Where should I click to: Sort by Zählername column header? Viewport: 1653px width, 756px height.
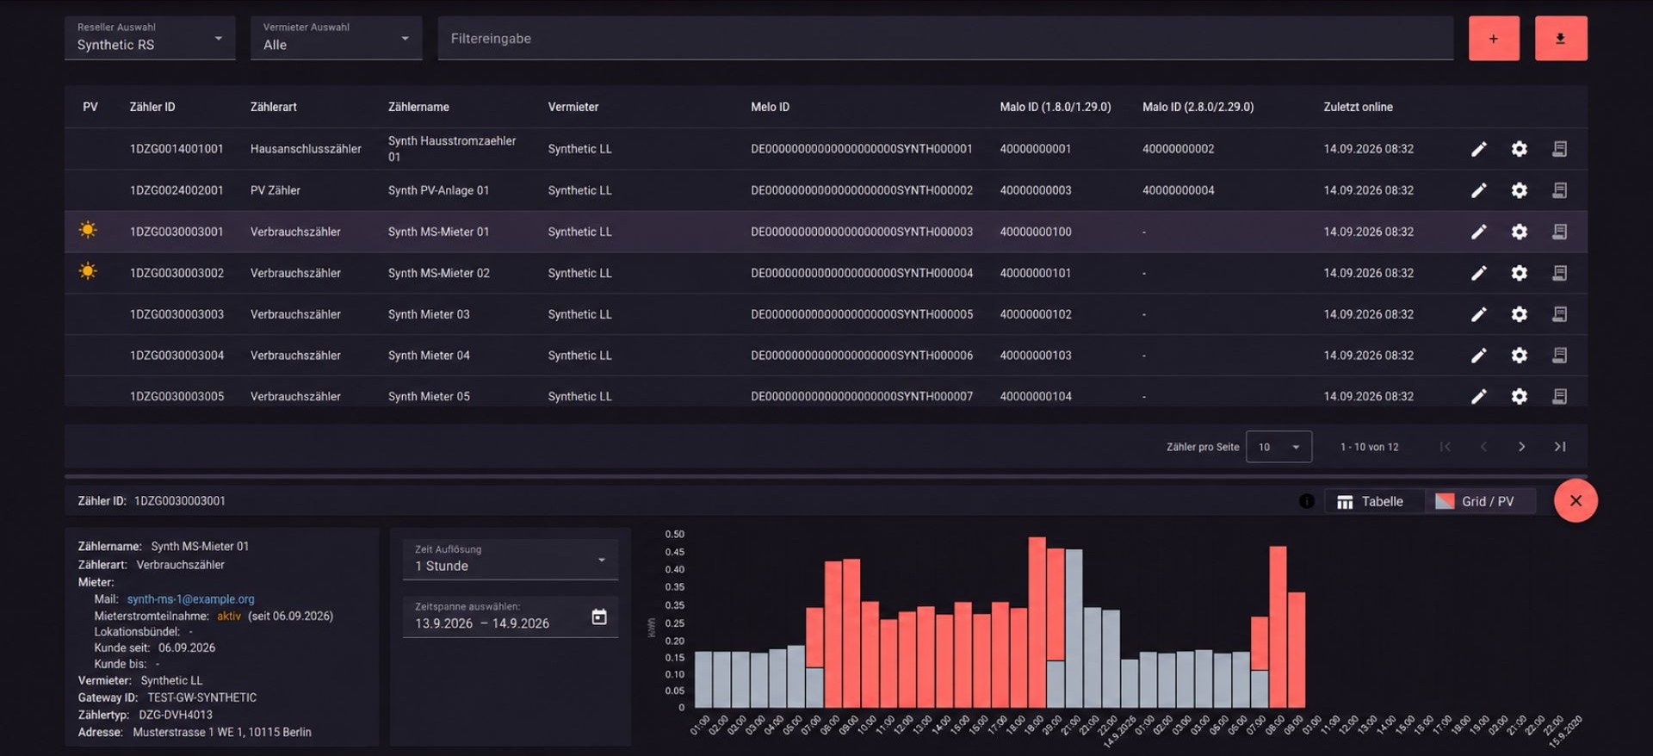point(418,107)
